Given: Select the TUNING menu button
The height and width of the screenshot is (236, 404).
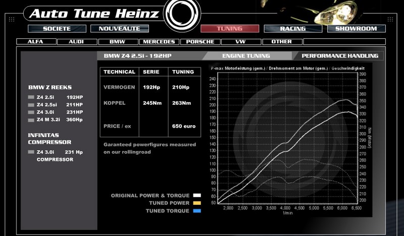Looking at the screenshot, I should [230, 29].
